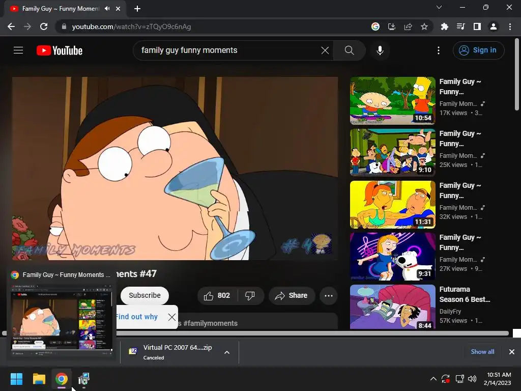
Task: Click Find out why link
Action: click(137, 317)
